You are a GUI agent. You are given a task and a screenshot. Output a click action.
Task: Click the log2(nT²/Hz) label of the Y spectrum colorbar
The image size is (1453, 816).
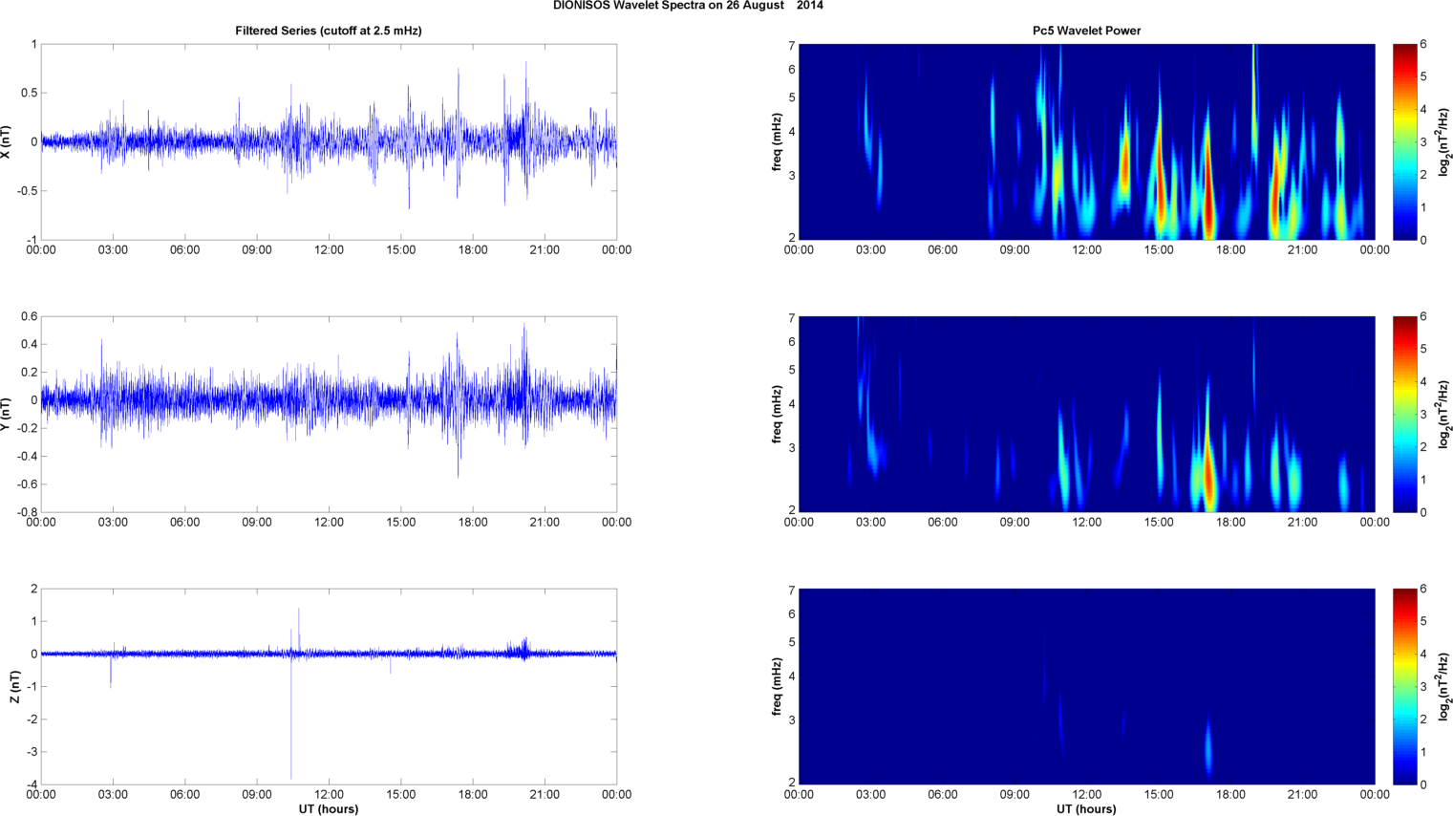[1444, 414]
